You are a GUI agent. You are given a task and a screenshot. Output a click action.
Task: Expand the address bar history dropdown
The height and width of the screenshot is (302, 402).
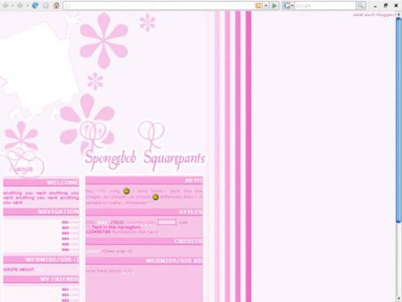pyautogui.click(x=266, y=6)
